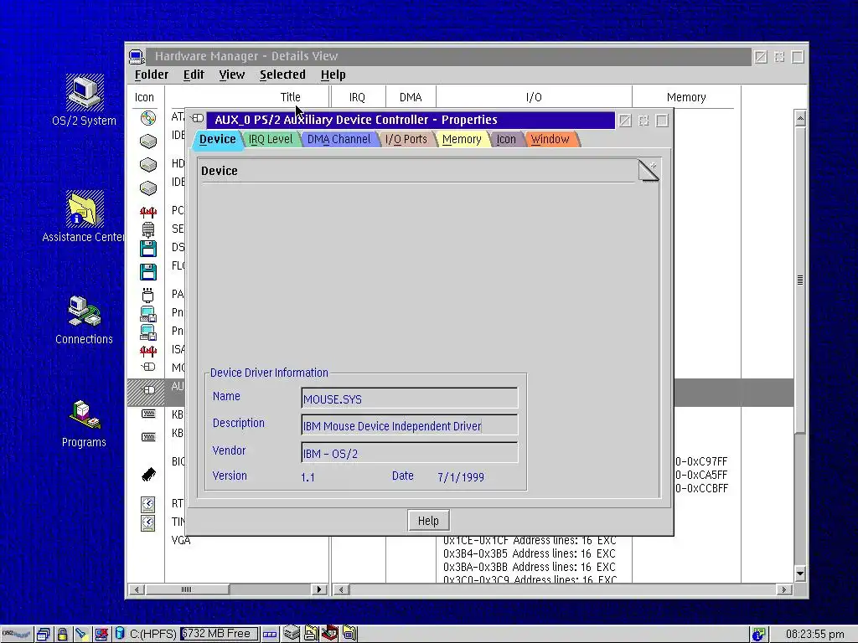
Task: Click the driver Name field MOUSE.SYS
Action: pyautogui.click(x=409, y=399)
